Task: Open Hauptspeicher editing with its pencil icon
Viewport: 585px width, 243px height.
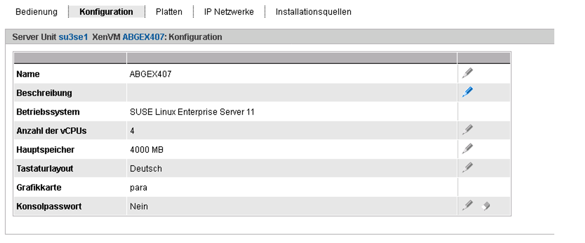Action: click(x=467, y=149)
